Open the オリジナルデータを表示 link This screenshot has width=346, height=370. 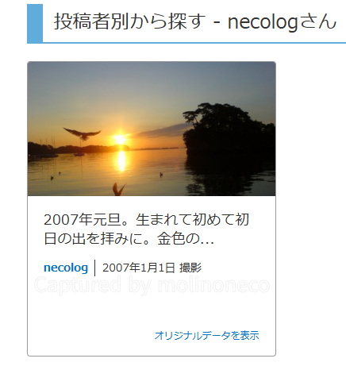(x=206, y=335)
